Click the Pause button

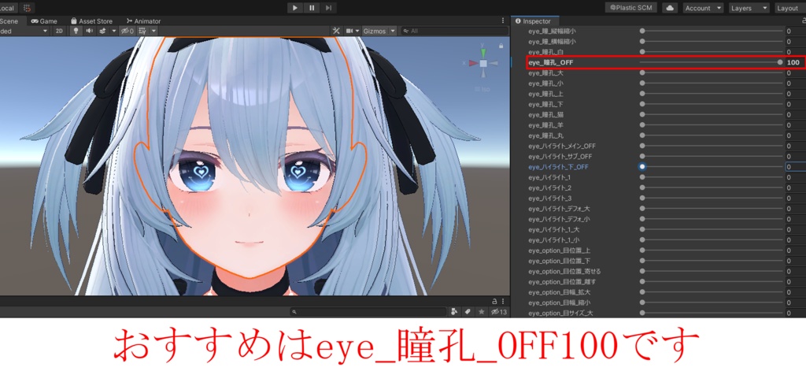coord(312,8)
